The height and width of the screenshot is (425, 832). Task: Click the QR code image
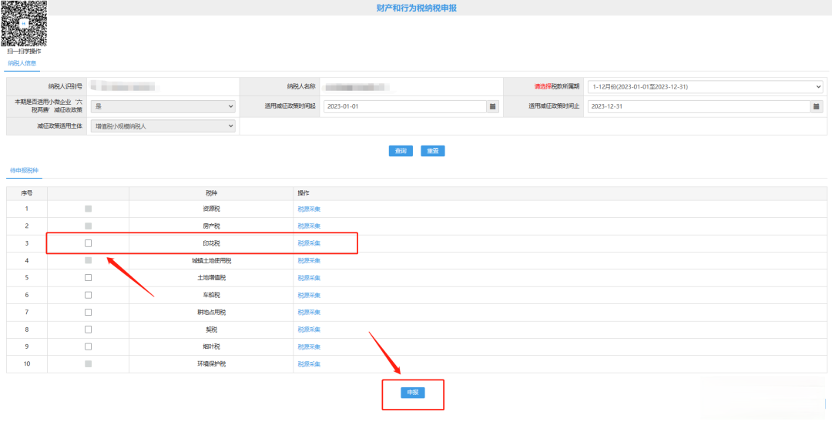24,24
